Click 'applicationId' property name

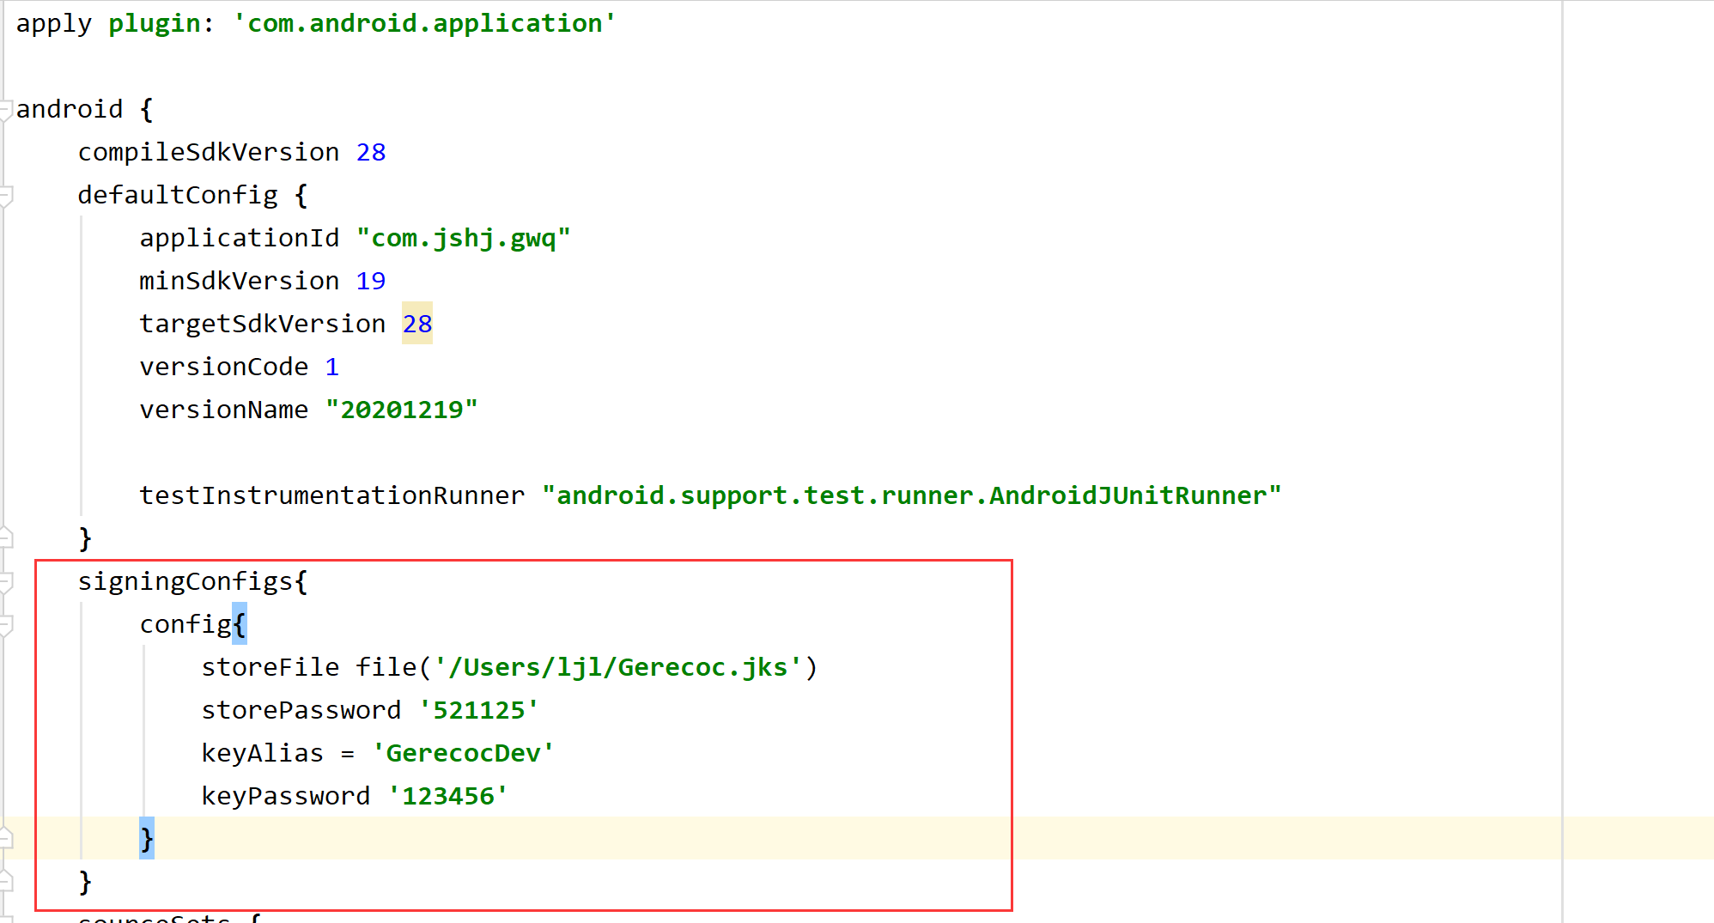pyautogui.click(x=240, y=238)
